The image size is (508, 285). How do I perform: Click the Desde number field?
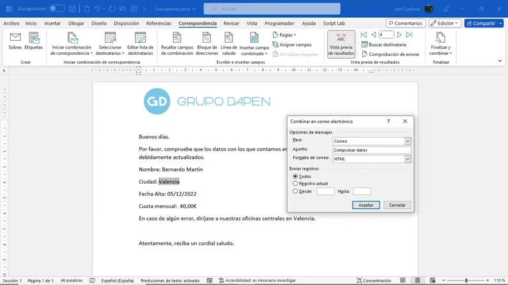tap(325, 191)
